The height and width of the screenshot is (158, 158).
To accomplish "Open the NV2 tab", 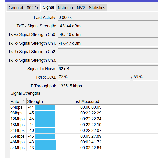I will (x=81, y=8).
